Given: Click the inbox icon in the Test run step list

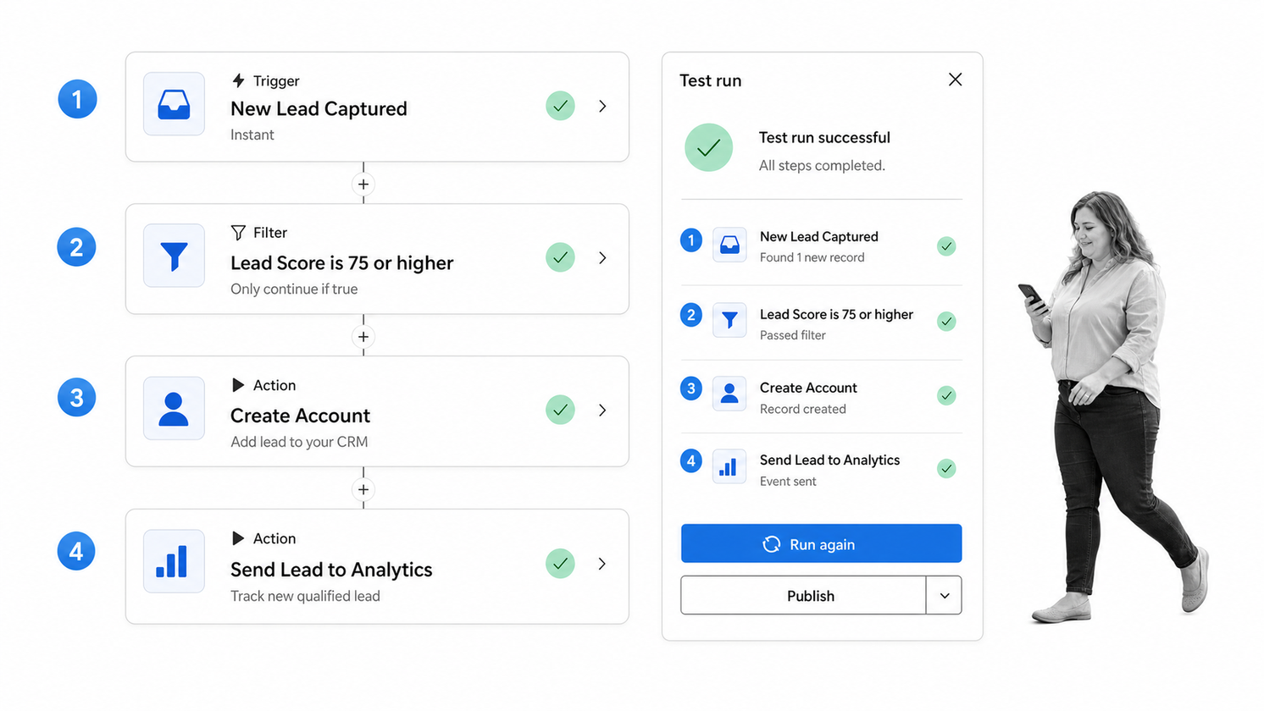Looking at the screenshot, I should pyautogui.click(x=729, y=245).
